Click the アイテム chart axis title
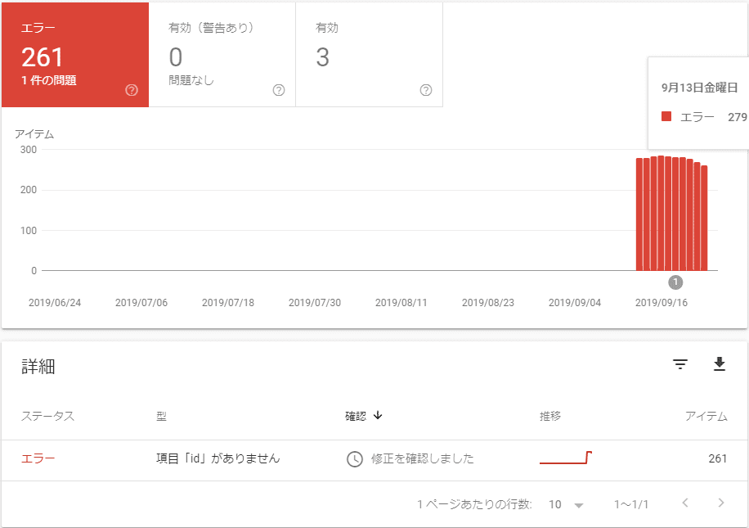The height and width of the screenshot is (528, 749). coord(34,134)
